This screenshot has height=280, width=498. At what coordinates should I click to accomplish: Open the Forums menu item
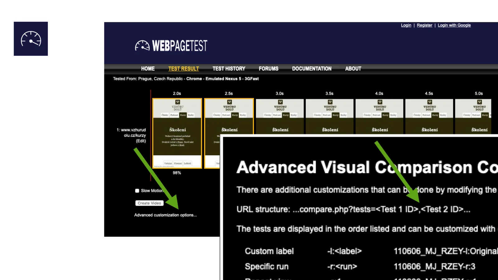tap(269, 69)
